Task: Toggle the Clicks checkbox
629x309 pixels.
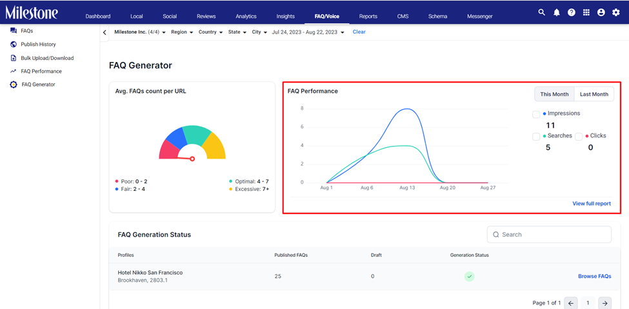Action: [x=579, y=137]
